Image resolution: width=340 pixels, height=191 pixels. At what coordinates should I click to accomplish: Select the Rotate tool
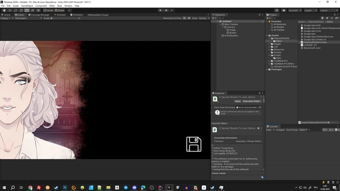(x=15, y=10)
